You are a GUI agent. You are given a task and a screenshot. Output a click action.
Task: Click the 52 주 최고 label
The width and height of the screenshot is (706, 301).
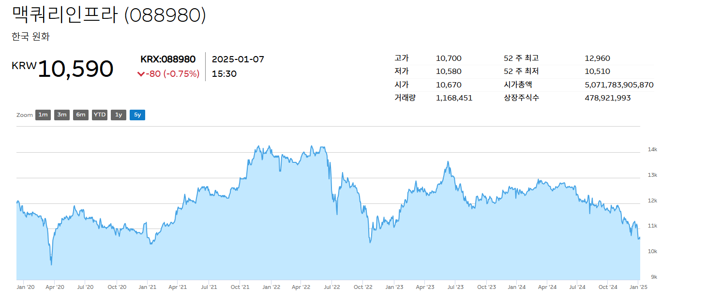(521, 58)
